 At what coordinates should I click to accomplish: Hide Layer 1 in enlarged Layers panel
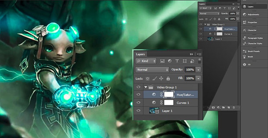pos(138,111)
